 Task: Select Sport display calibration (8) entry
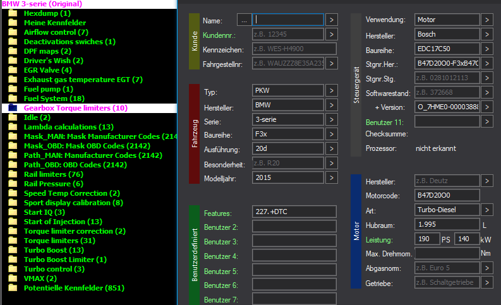click(x=73, y=203)
